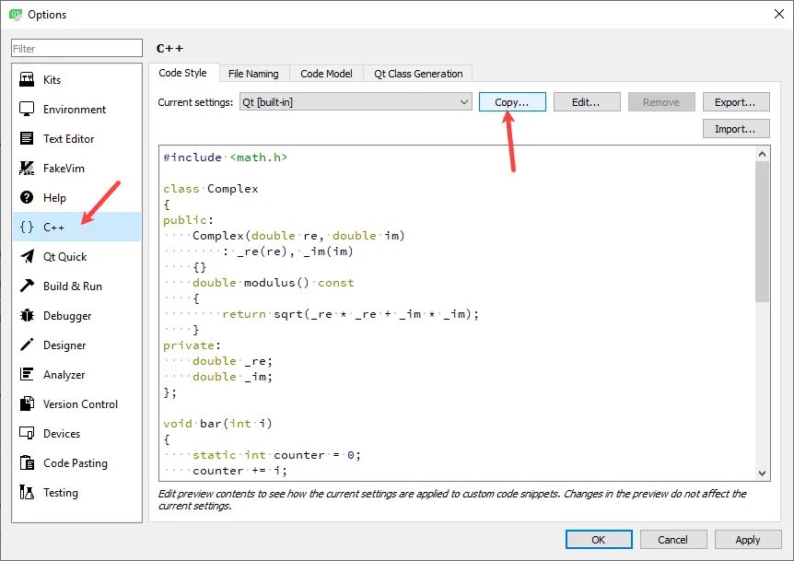Confirm with the OK button
Screen dimensions: 794x561
click(x=599, y=539)
